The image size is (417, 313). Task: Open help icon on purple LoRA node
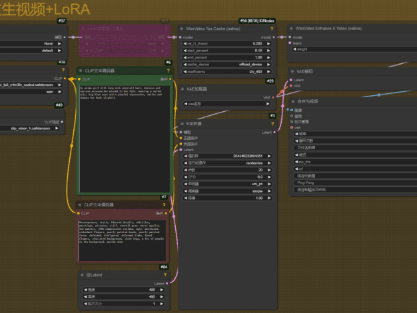coord(167,29)
